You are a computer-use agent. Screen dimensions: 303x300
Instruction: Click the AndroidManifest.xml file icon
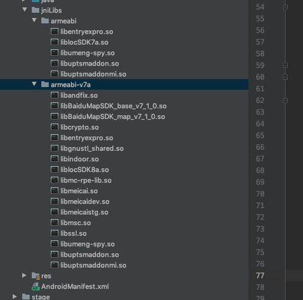click(x=35, y=286)
